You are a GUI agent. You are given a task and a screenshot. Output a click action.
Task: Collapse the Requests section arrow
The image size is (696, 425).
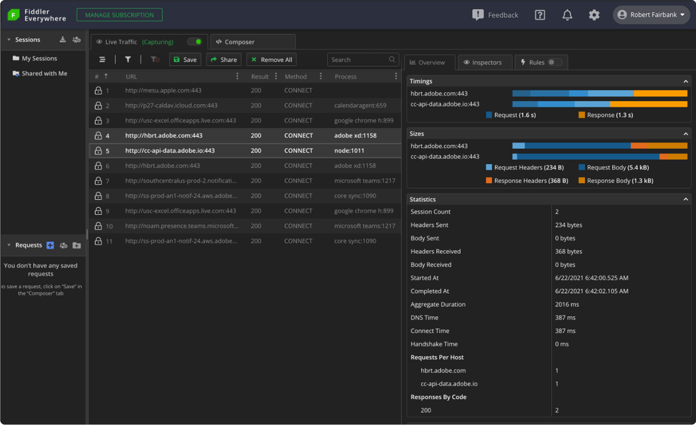9,245
